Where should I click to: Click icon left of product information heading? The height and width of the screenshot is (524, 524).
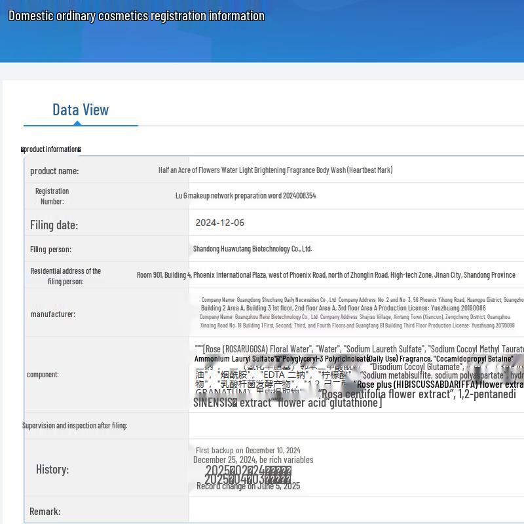pos(23,149)
